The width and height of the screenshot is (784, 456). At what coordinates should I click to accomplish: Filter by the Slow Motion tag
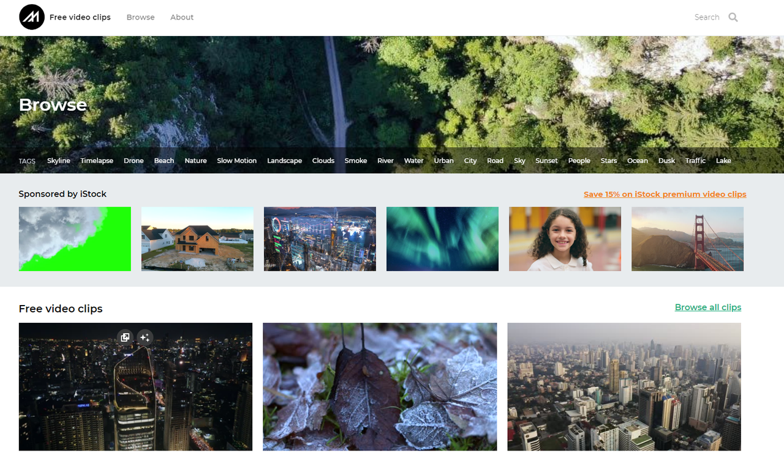pyautogui.click(x=236, y=160)
